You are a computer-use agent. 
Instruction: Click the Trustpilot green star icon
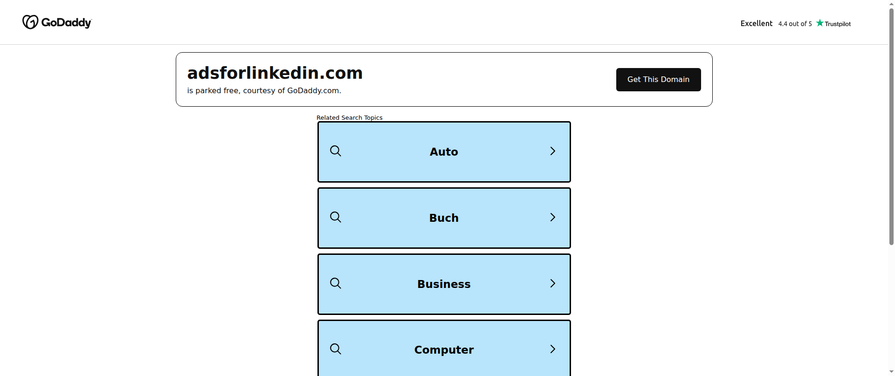pyautogui.click(x=820, y=23)
